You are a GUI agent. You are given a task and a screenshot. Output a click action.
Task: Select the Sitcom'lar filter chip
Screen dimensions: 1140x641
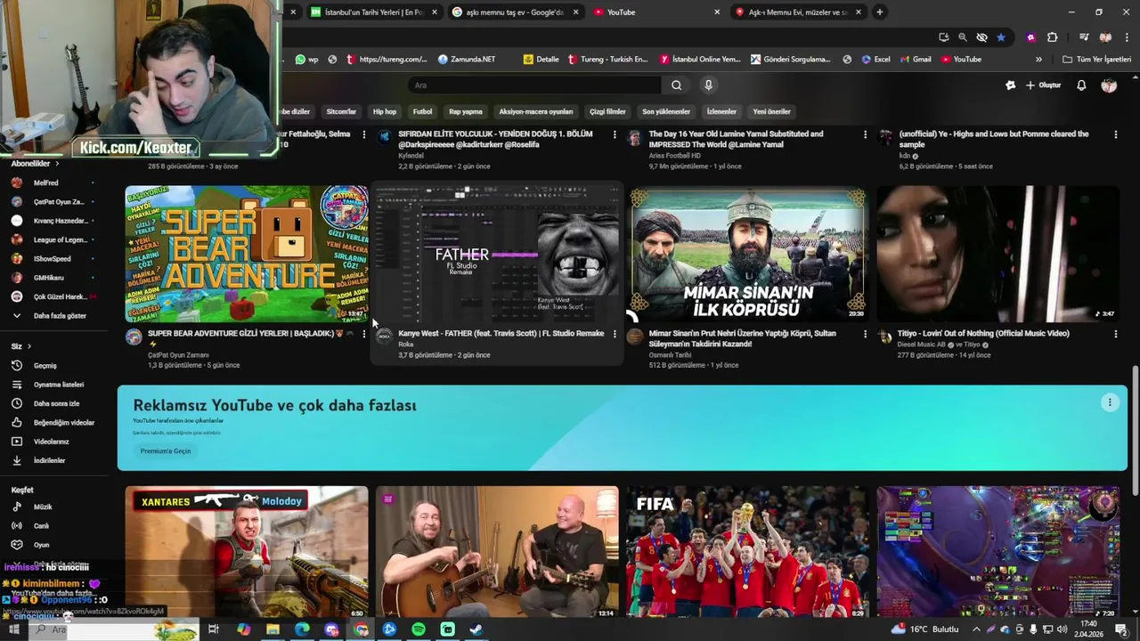(x=341, y=112)
